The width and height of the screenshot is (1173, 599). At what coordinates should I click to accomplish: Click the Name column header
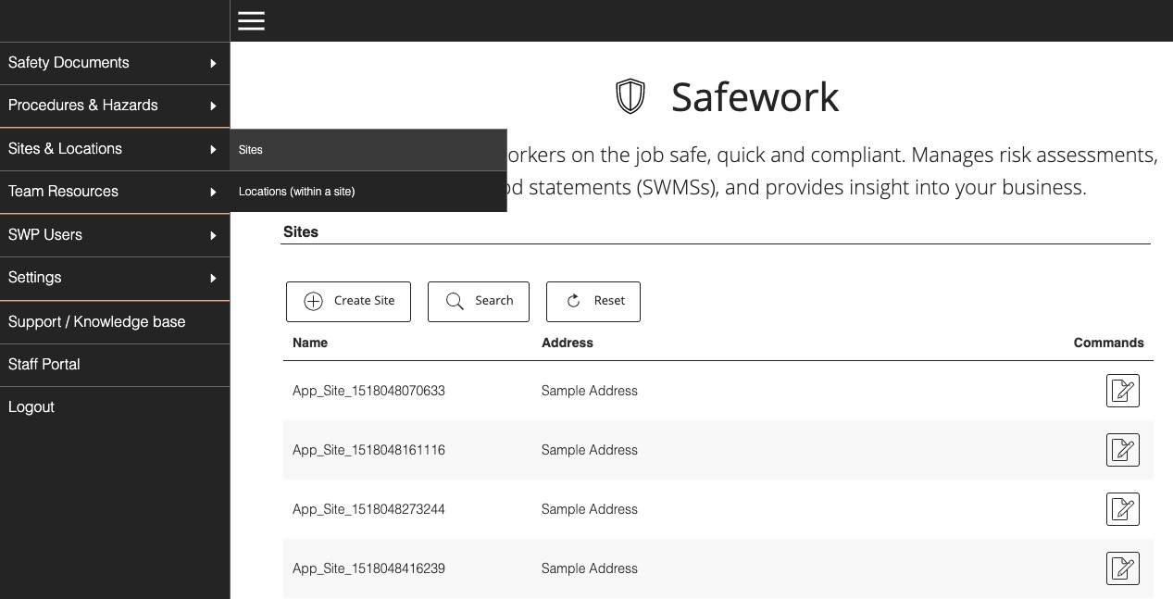point(310,343)
